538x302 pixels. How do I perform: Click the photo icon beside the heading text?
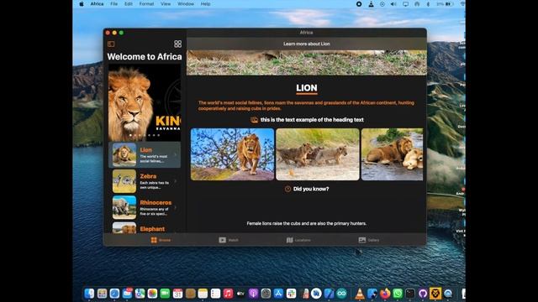[x=254, y=120]
